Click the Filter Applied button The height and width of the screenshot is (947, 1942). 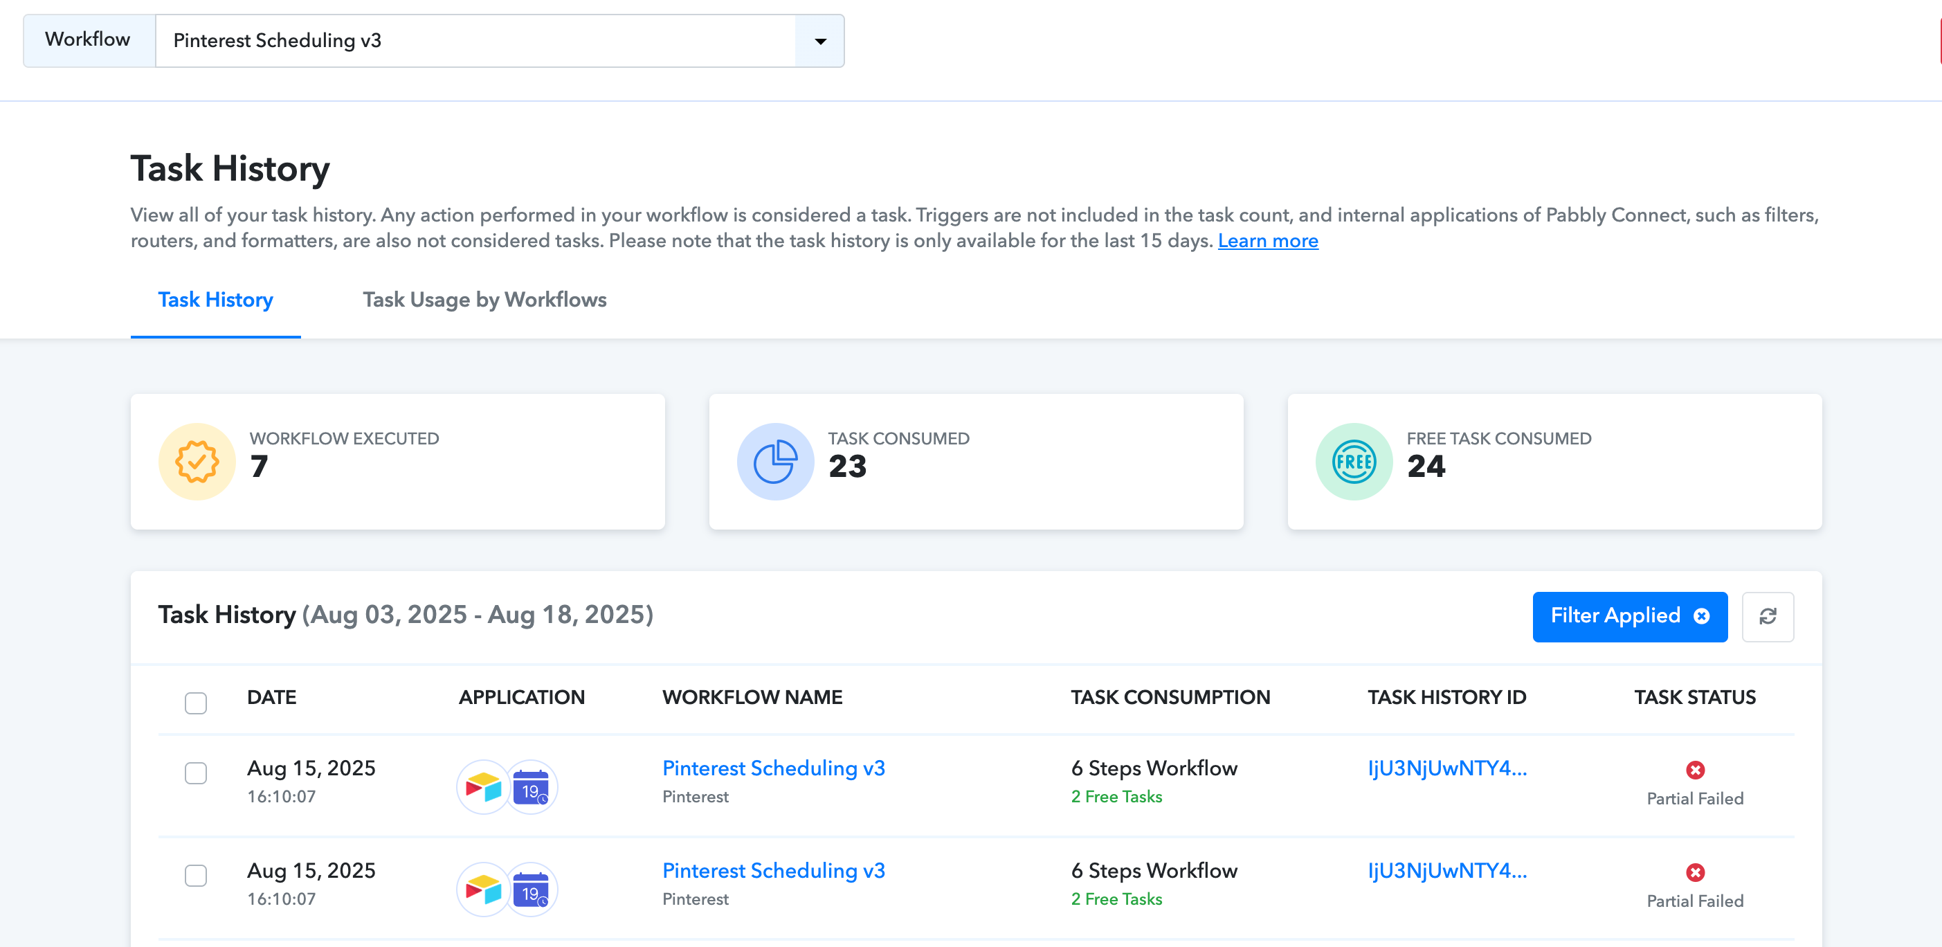coord(1630,616)
